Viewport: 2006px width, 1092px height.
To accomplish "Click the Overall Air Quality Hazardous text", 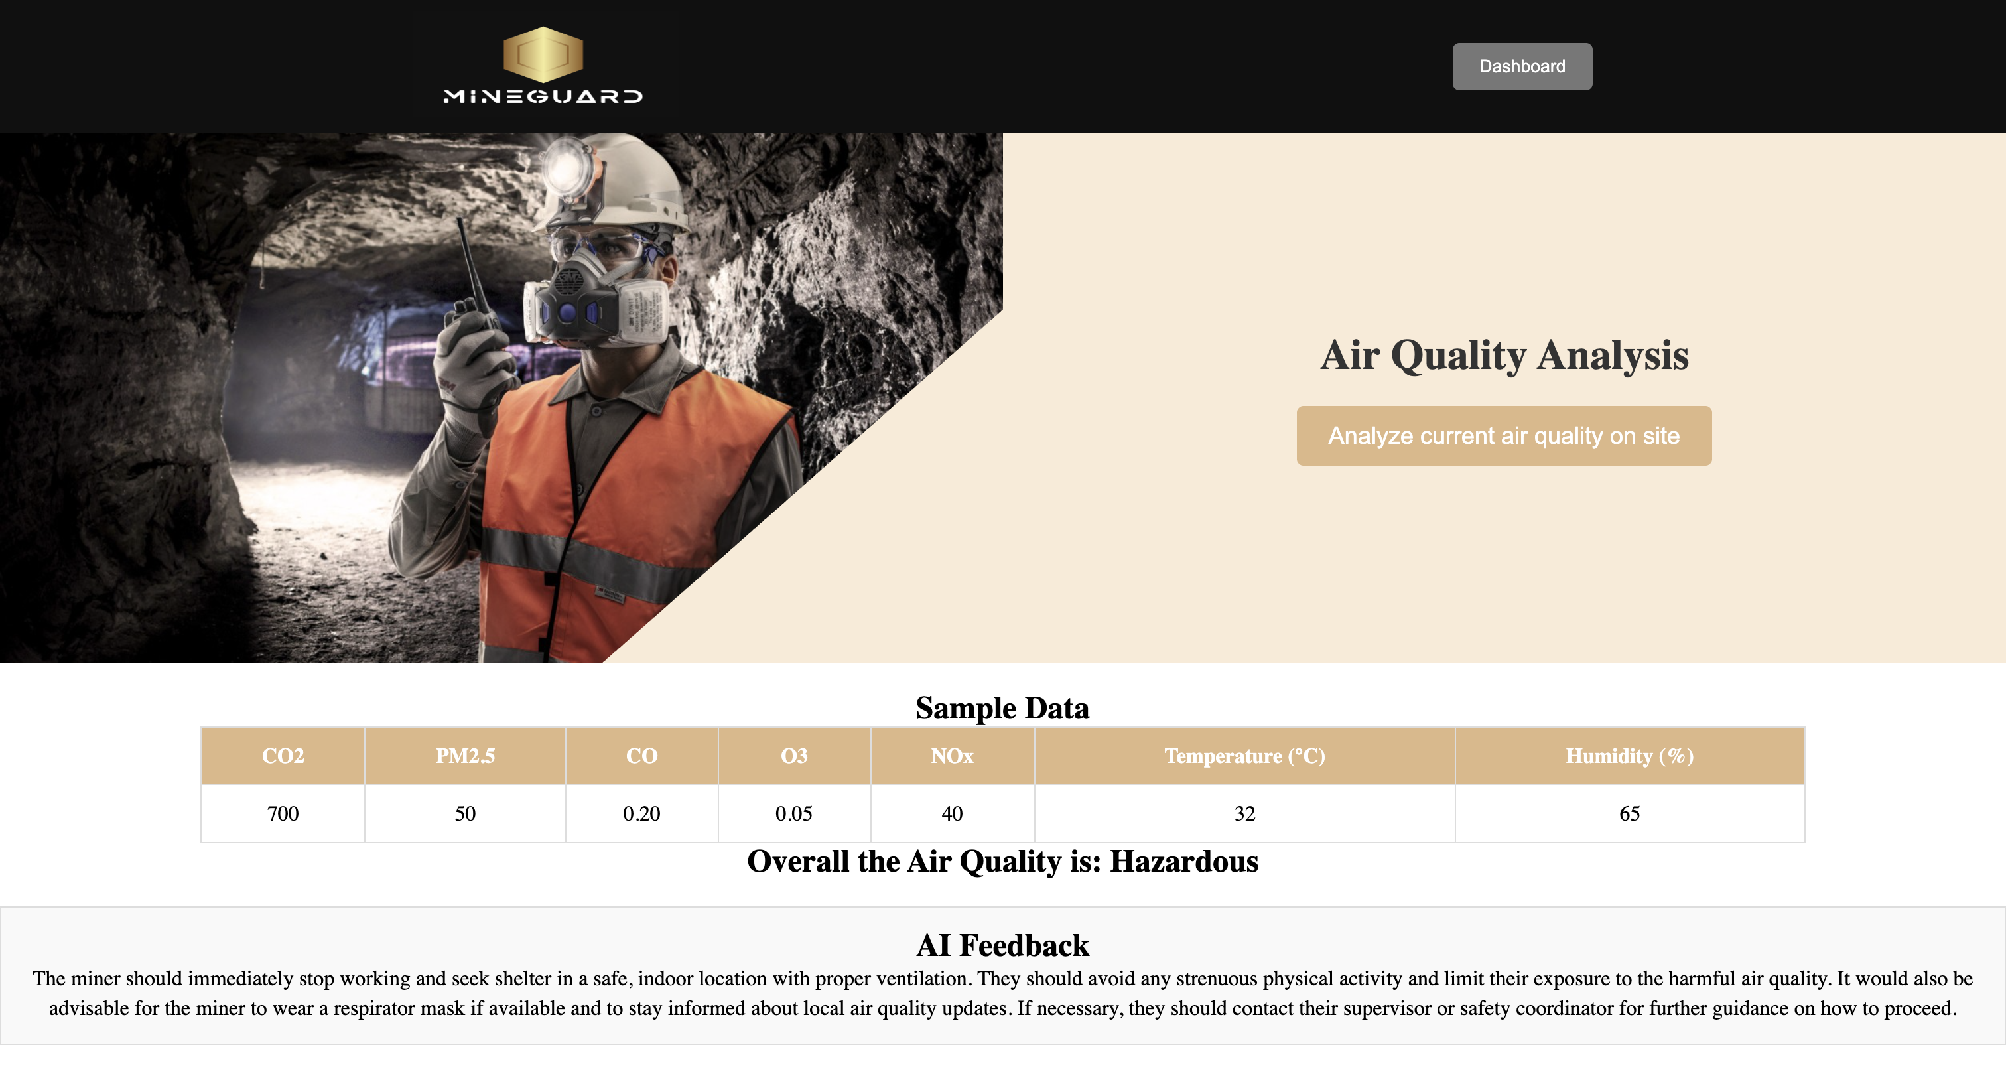I will click(x=1002, y=861).
